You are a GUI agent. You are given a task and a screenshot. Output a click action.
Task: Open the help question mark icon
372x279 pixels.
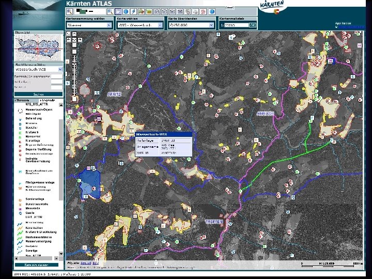(x=212, y=11)
